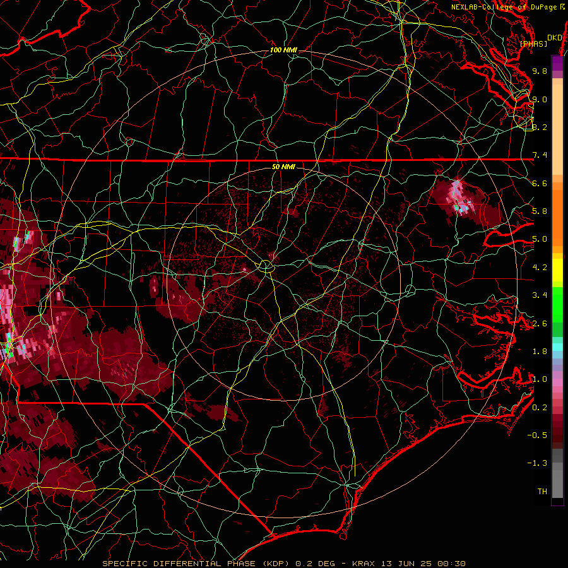
Task: Select the 8.2 value on the color scale
Action: coord(540,127)
